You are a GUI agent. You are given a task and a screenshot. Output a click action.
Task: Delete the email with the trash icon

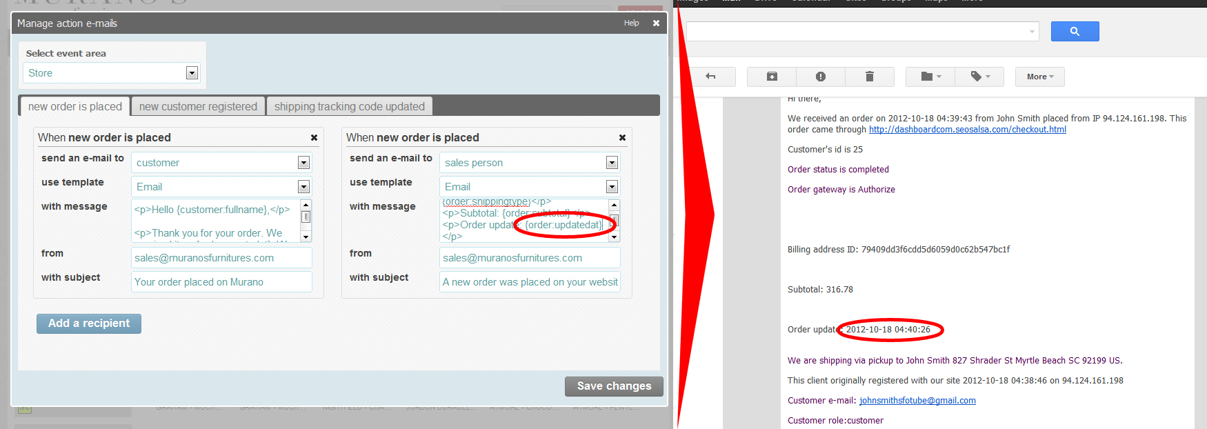(x=870, y=77)
